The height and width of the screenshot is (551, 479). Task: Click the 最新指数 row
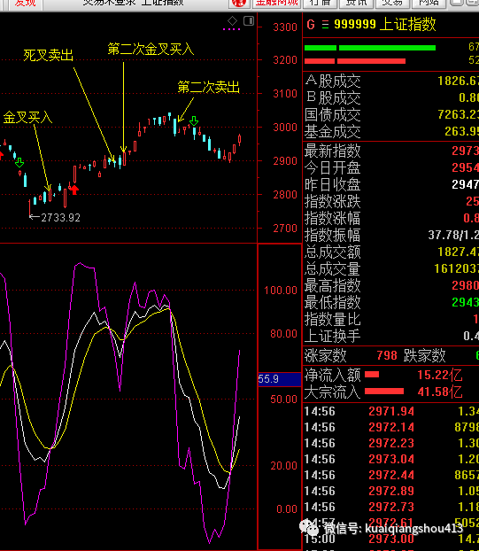click(390, 151)
